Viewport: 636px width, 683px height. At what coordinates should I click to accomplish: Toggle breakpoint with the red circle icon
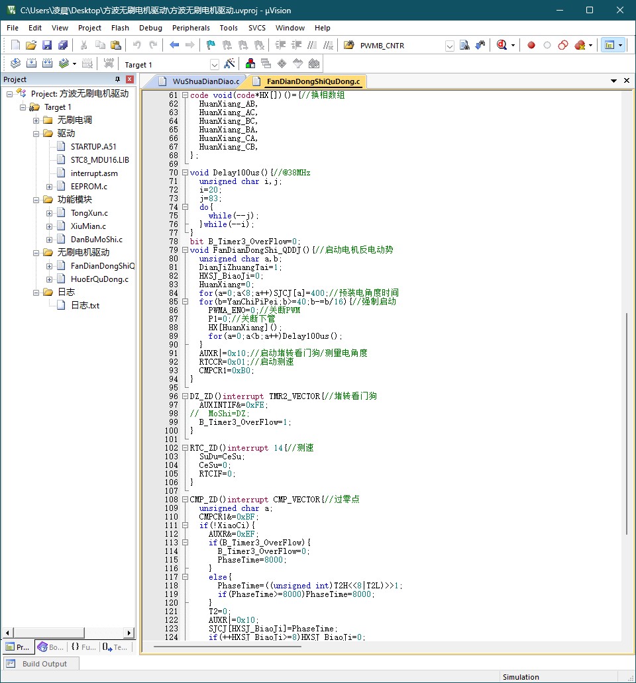(531, 45)
